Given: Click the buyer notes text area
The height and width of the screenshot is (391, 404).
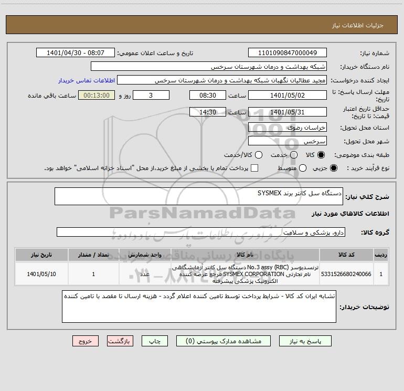Looking at the screenshot, I should (x=199, y=306).
